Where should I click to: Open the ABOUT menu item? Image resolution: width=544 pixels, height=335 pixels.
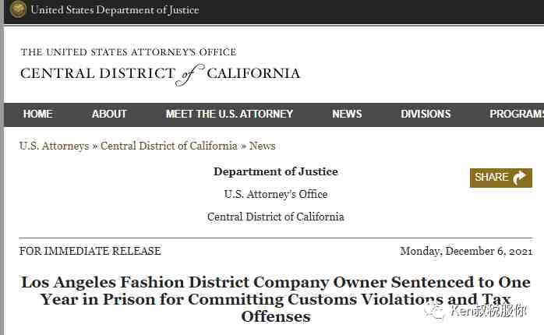[x=109, y=114]
